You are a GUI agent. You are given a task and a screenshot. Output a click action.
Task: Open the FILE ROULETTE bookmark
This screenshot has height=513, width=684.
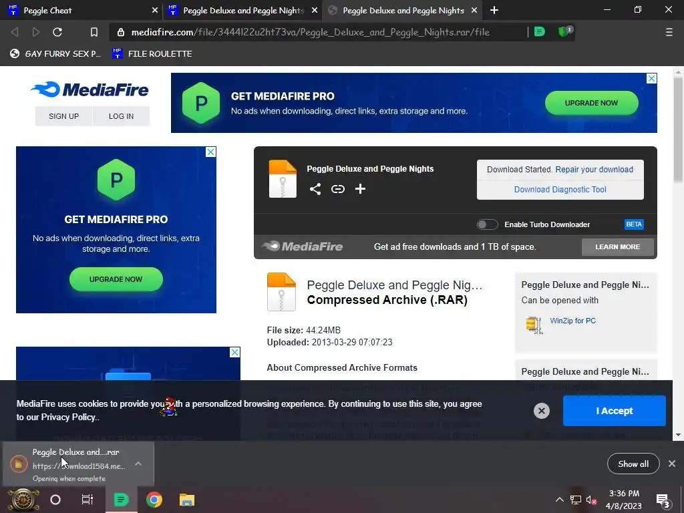[x=152, y=53]
